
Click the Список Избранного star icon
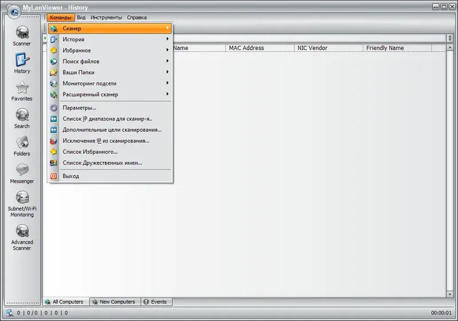[54, 152]
